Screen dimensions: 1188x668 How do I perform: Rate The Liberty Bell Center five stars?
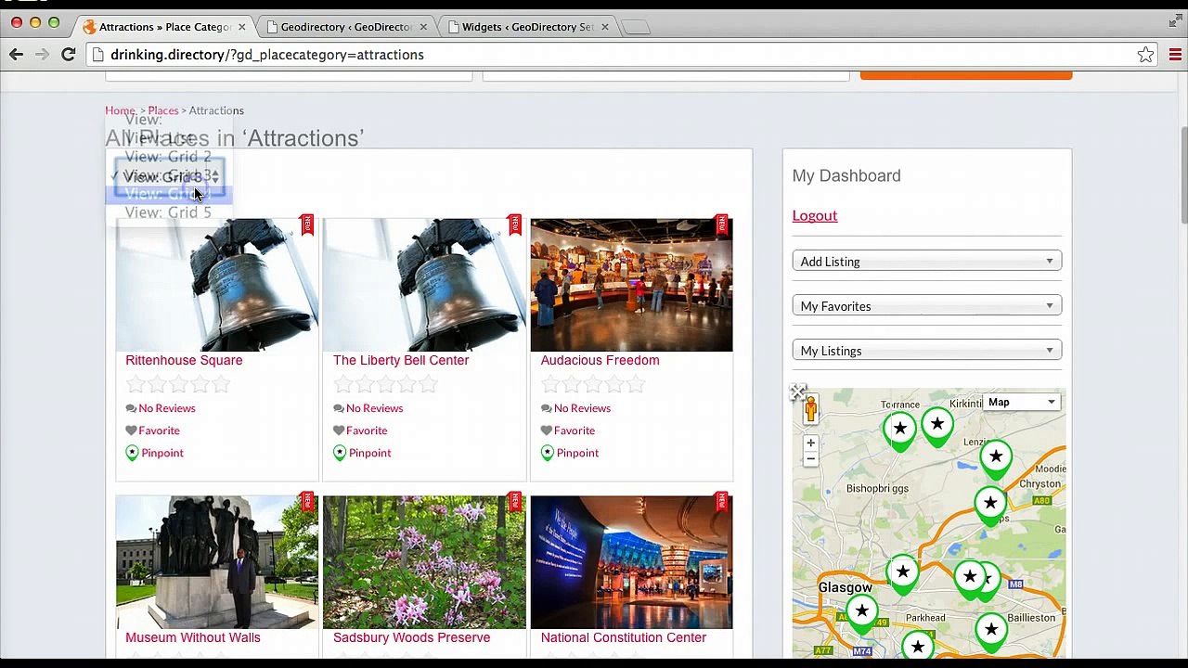click(429, 385)
